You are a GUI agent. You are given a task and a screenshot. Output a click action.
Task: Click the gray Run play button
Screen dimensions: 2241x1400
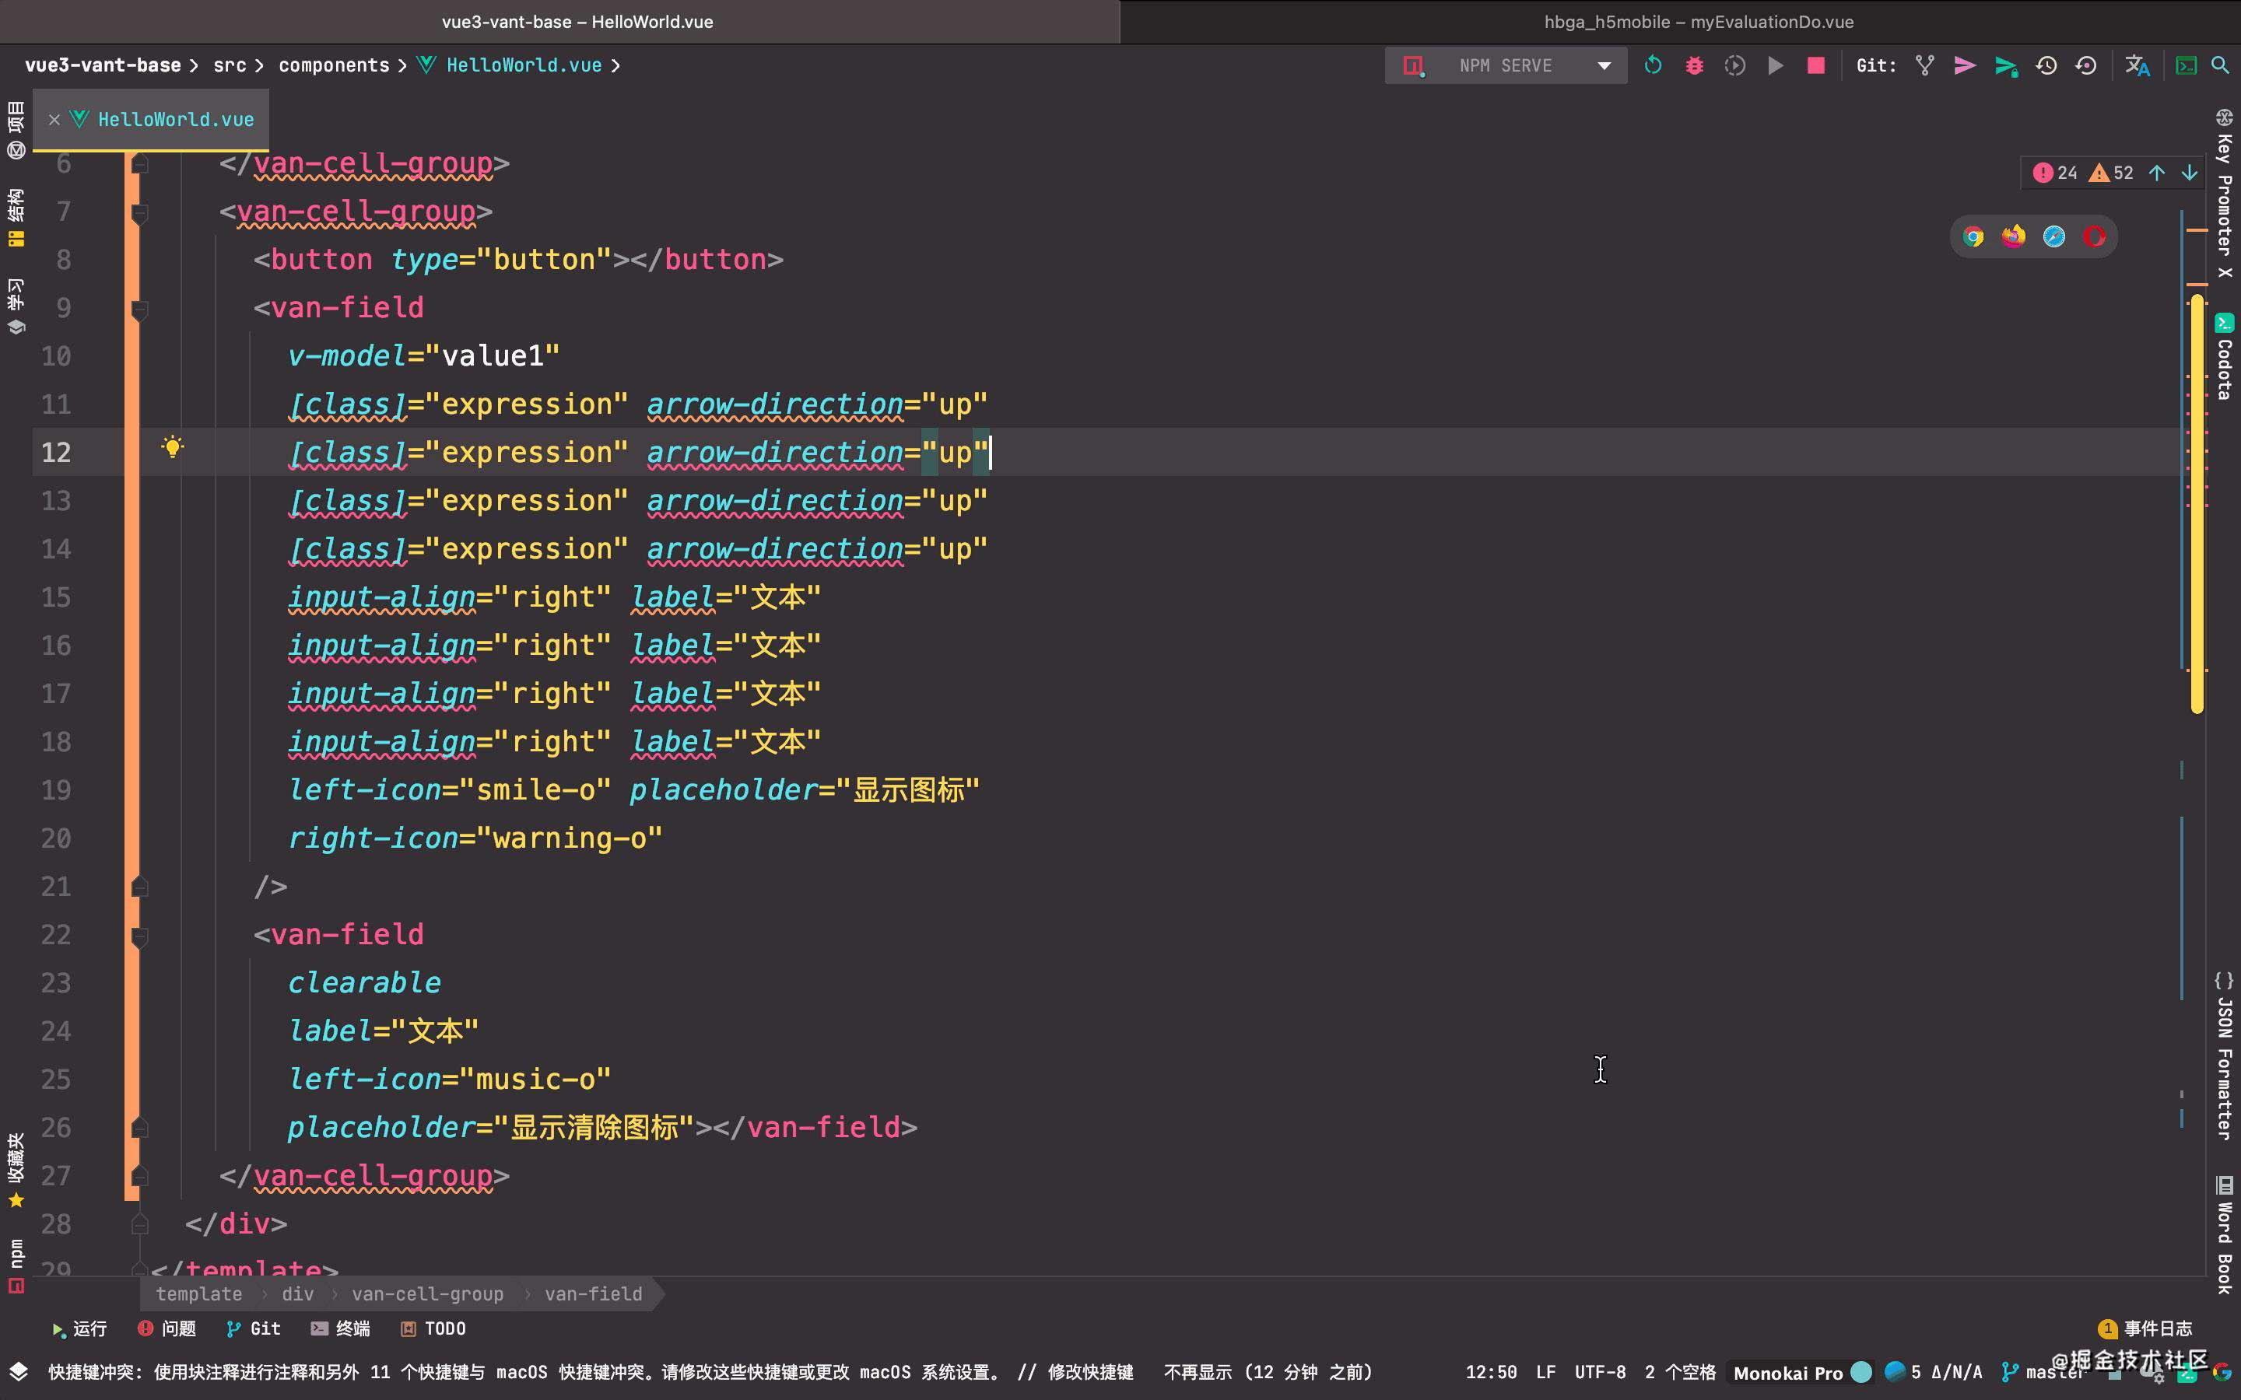(1775, 66)
